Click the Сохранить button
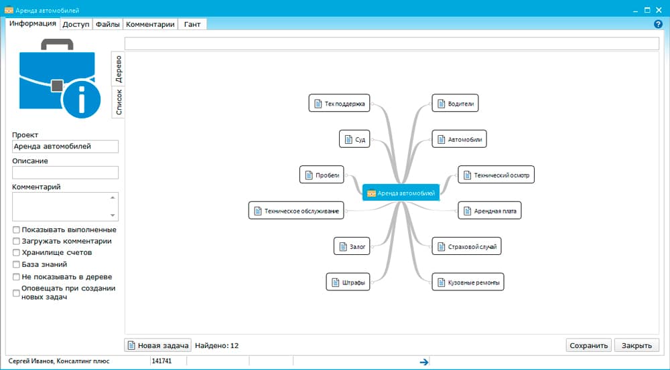This screenshot has width=670, height=370. 588,345
